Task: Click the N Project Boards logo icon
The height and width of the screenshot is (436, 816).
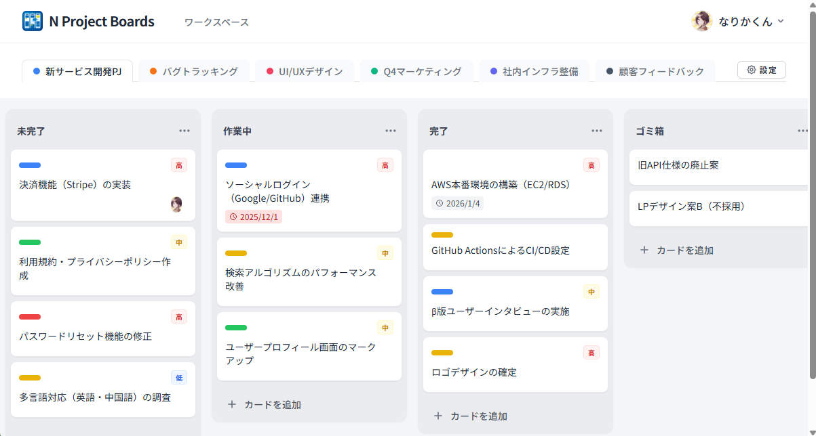Action: tap(32, 22)
